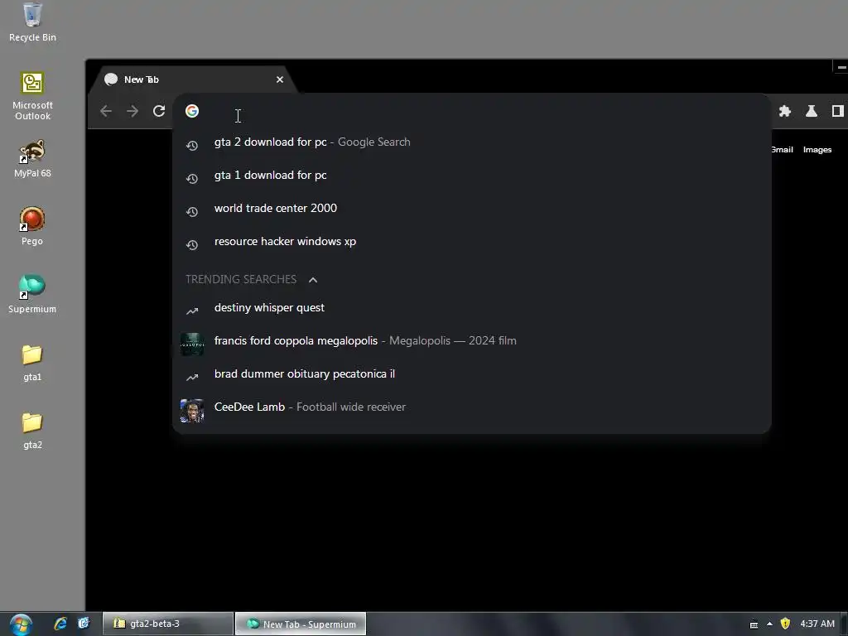Open the Images link
Screen dimensions: 848x636
(x=817, y=150)
